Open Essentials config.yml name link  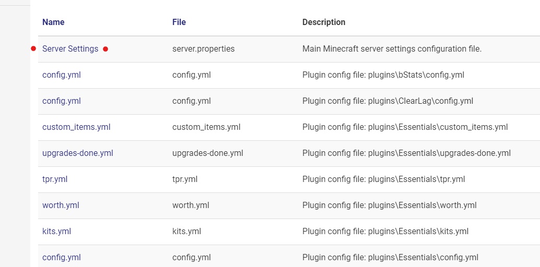pyautogui.click(x=61, y=258)
